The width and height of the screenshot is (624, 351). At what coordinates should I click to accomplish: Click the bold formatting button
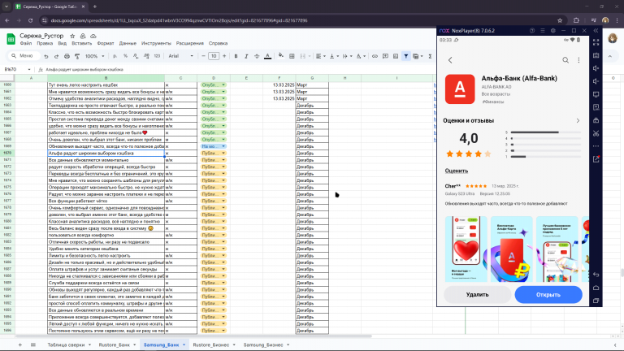click(x=235, y=56)
